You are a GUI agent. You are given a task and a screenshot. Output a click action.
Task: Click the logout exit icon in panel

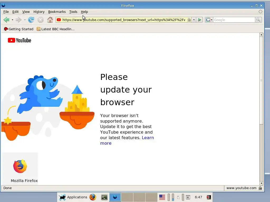(x=209, y=197)
